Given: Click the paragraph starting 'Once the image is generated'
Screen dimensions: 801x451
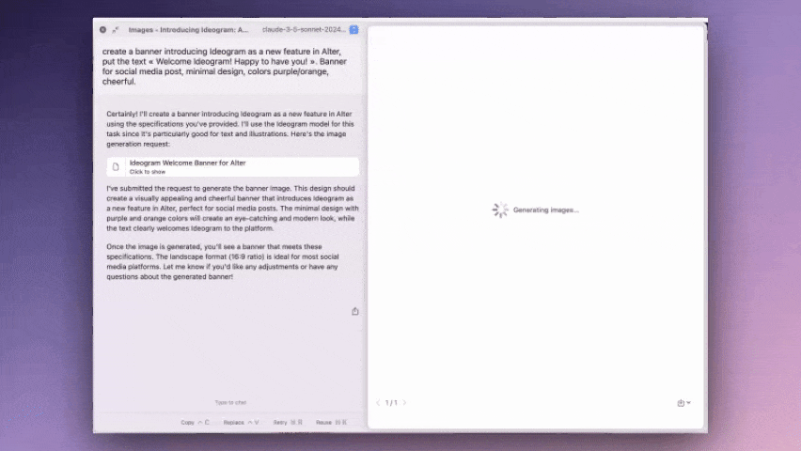Looking at the screenshot, I should 223,261.
